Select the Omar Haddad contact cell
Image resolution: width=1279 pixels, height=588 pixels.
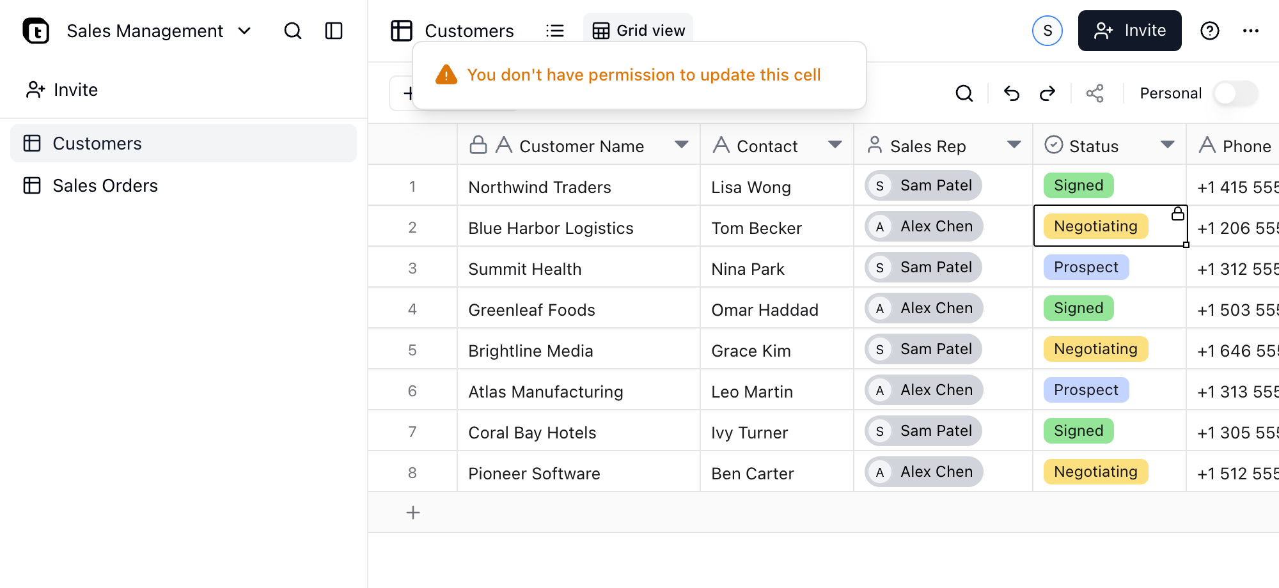777,308
